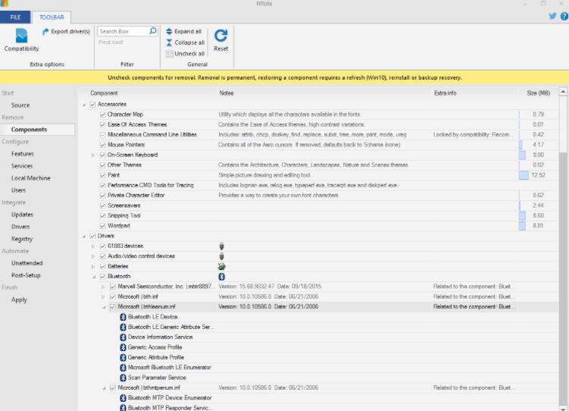Open the FILE menu tab

[x=14, y=16]
